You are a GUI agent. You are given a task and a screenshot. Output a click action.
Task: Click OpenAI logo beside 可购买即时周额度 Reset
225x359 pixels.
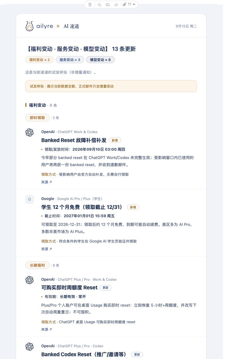(30, 280)
